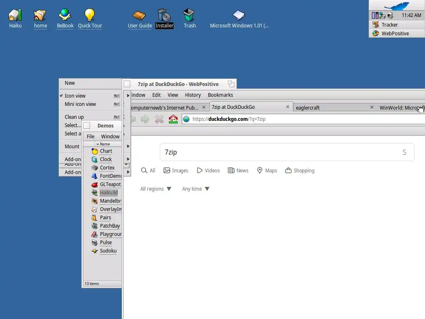
Task: Select the Shopping search filter
Action: pyautogui.click(x=300, y=170)
